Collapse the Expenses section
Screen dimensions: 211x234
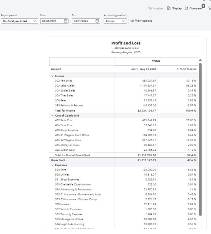tap(53, 165)
